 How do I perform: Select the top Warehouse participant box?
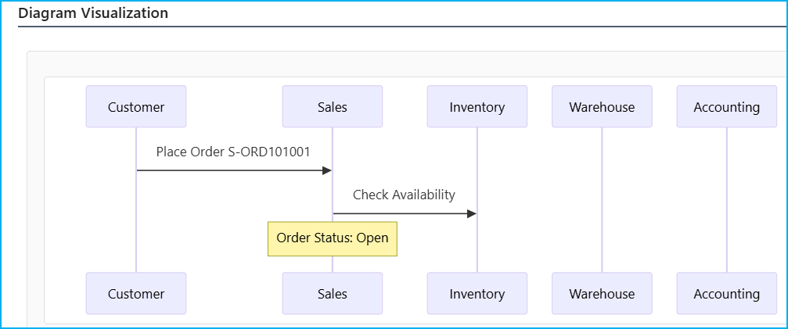[x=602, y=107]
